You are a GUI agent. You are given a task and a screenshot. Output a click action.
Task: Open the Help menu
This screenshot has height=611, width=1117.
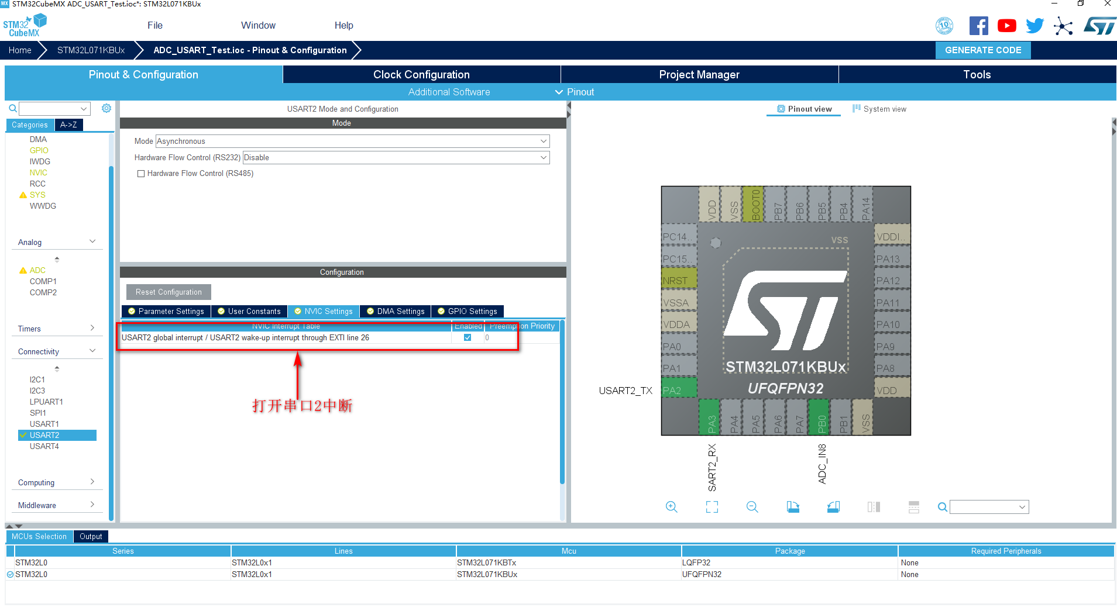coord(344,25)
